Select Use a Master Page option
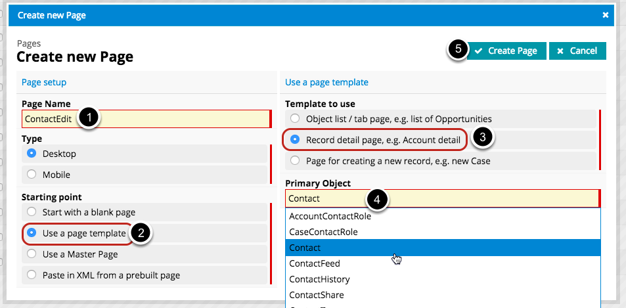Image resolution: width=626 pixels, height=308 pixels. [x=32, y=253]
